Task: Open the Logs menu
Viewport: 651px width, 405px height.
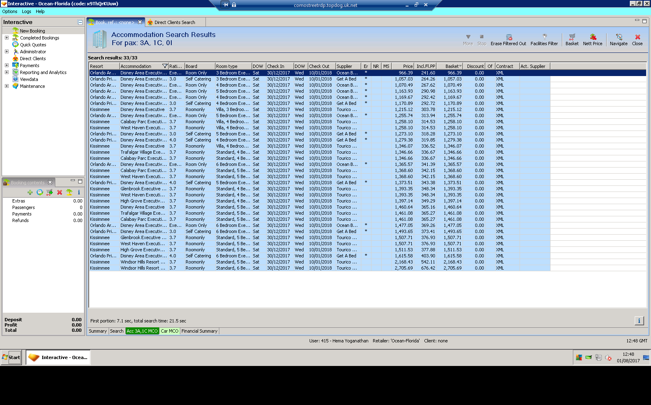Action: point(26,11)
